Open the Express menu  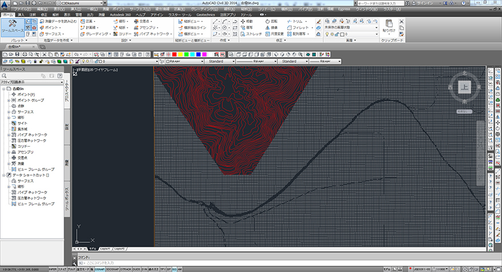344,9
